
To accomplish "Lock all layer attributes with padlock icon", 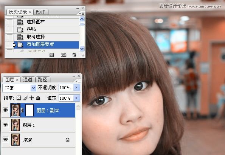I will click(x=38, y=98).
